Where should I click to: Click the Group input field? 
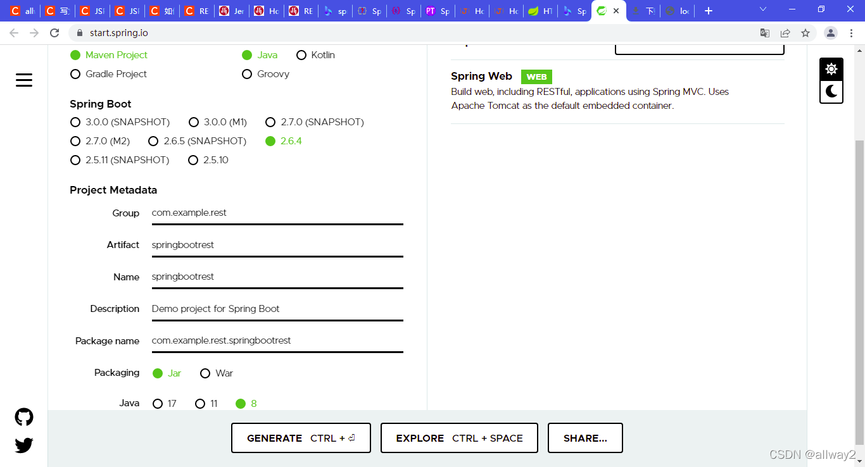click(277, 213)
